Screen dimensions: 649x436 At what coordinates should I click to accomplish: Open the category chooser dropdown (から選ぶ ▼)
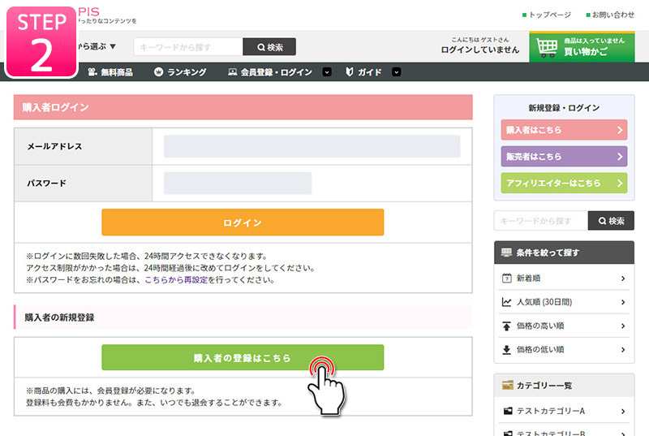pyautogui.click(x=97, y=46)
